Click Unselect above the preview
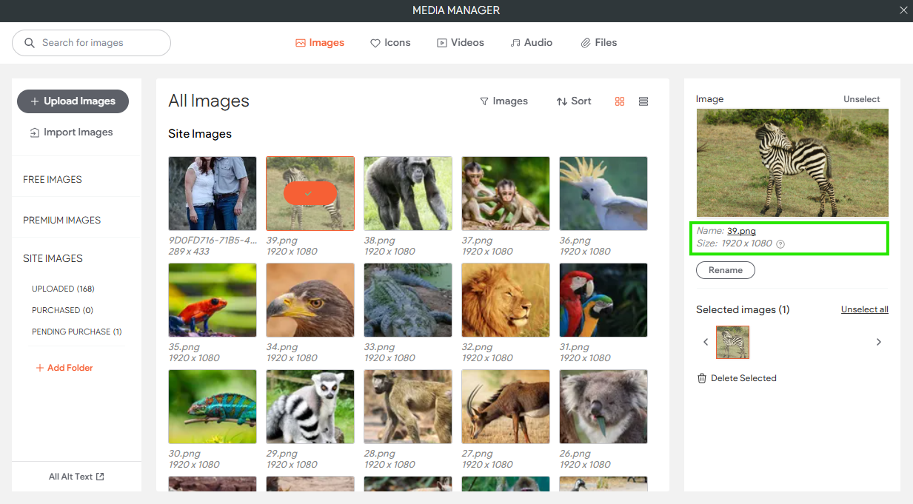Image resolution: width=913 pixels, height=504 pixels. 862,99
